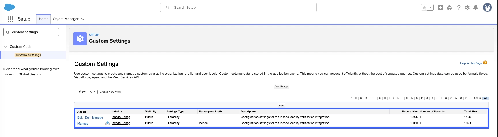The image size is (498, 137).
Task: Click the orange help icon beside Help for this Page
Action: coord(485,63)
